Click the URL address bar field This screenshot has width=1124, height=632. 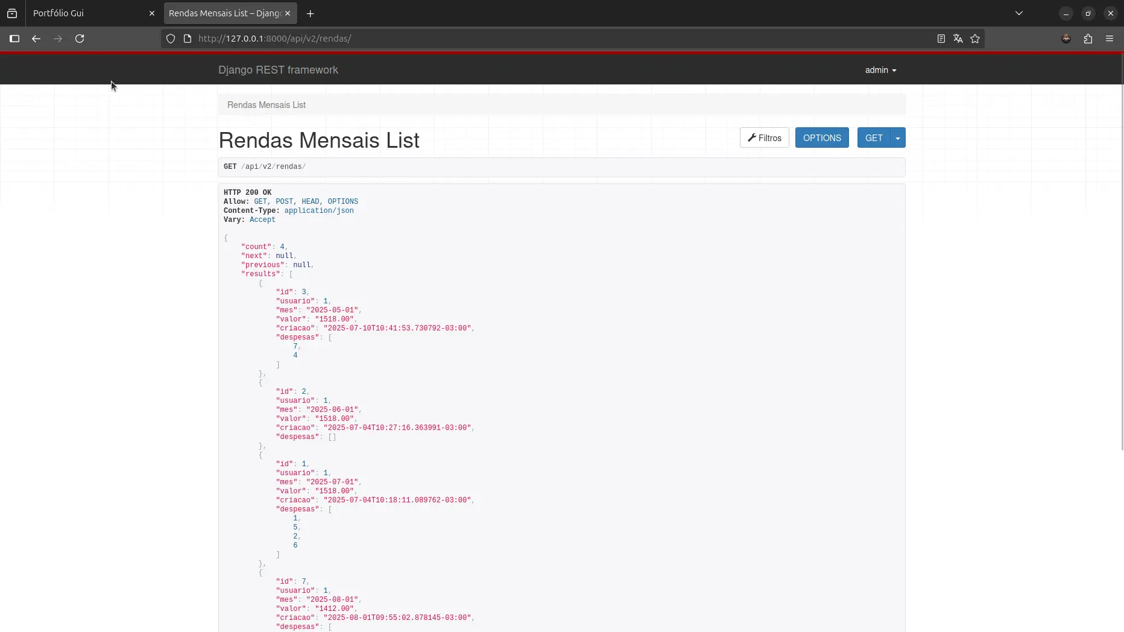(x=543, y=39)
